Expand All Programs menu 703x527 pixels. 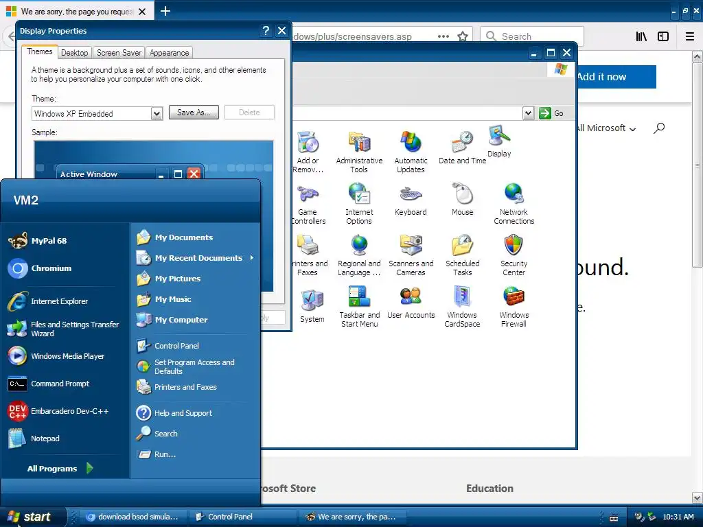click(60, 468)
